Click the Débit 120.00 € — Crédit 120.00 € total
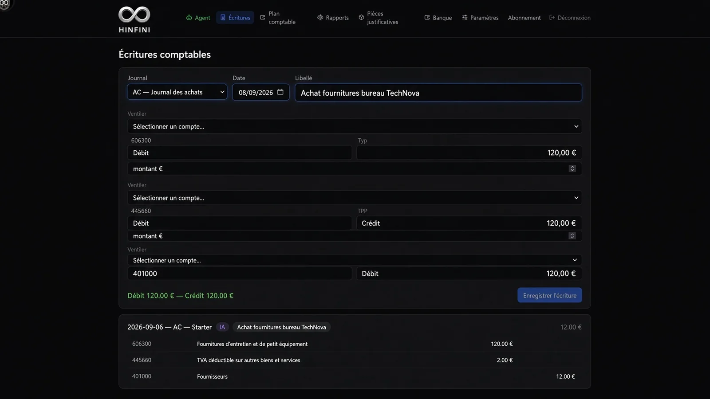 coord(180,296)
